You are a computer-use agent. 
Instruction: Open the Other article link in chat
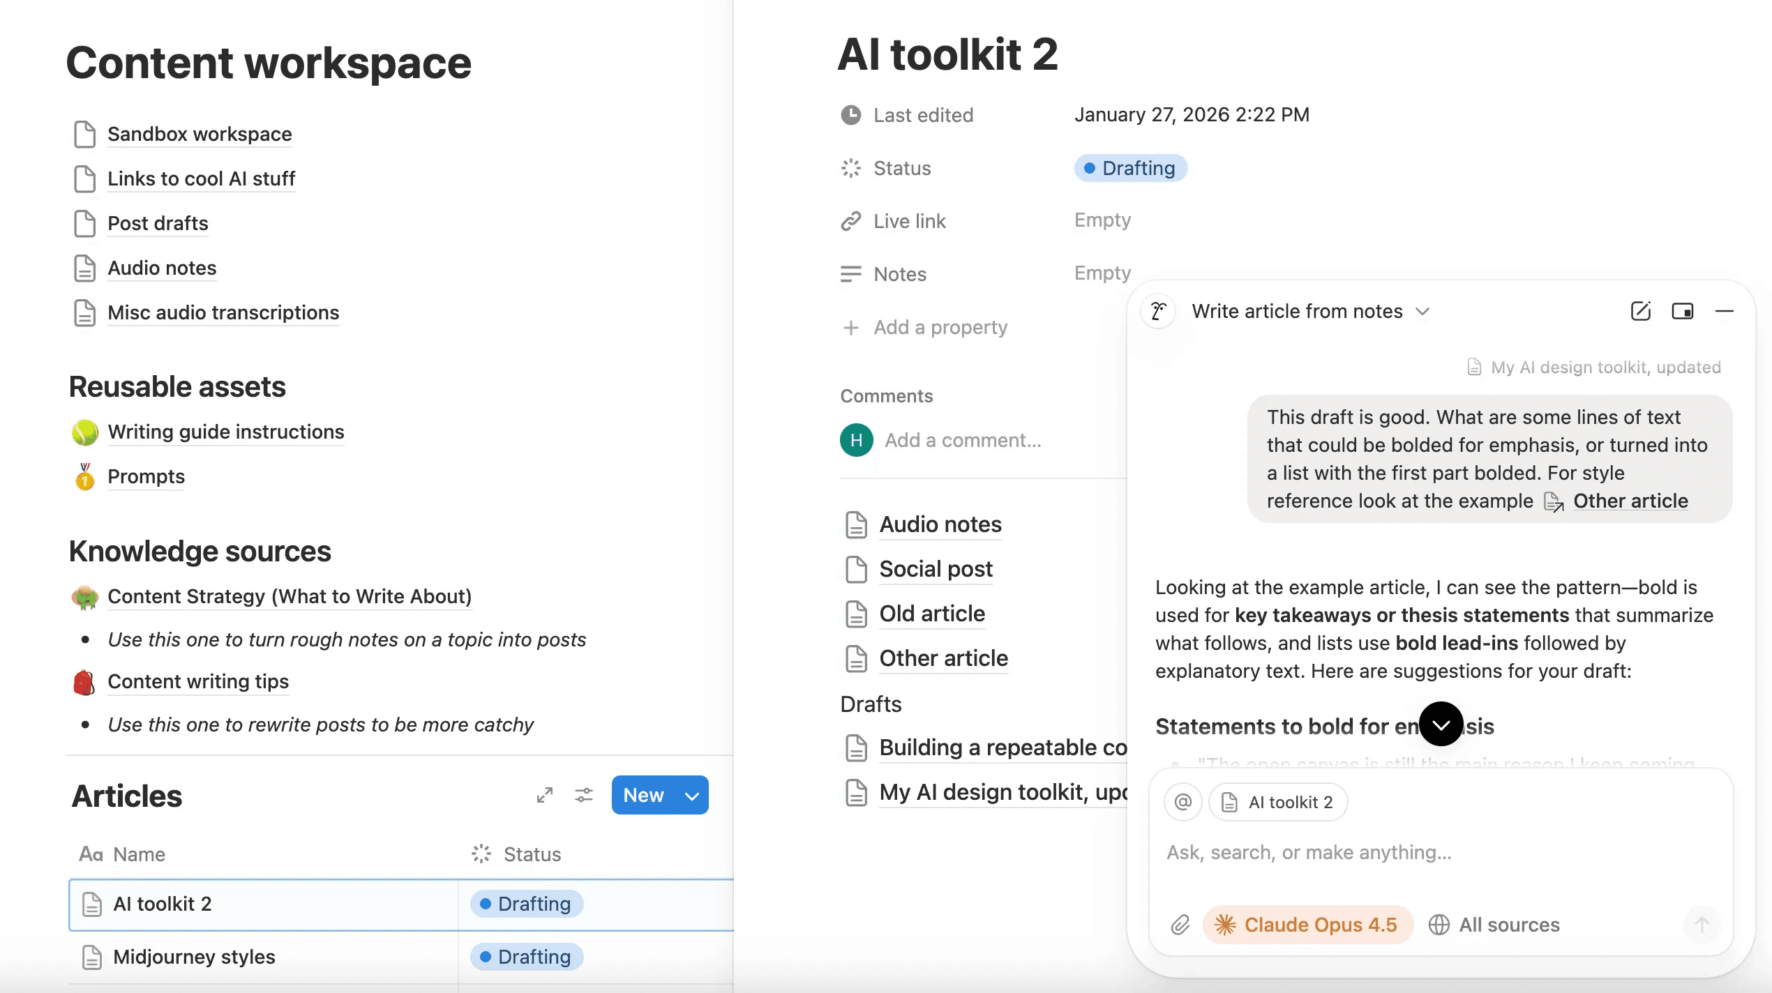[x=1630, y=501]
